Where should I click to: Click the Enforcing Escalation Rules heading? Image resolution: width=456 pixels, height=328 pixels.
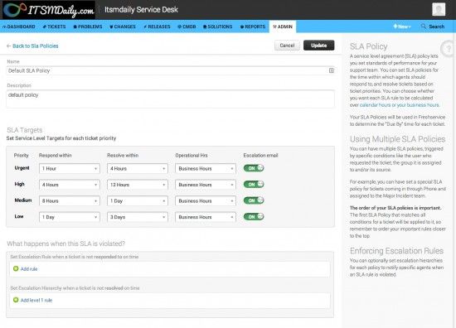point(396,251)
